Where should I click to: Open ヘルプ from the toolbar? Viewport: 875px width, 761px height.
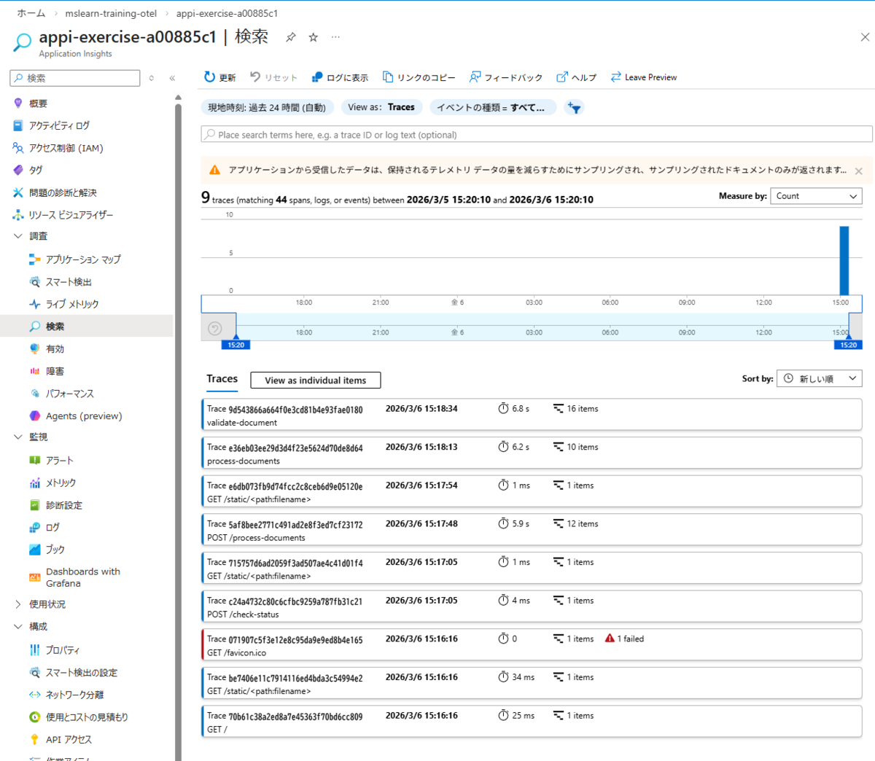point(576,77)
